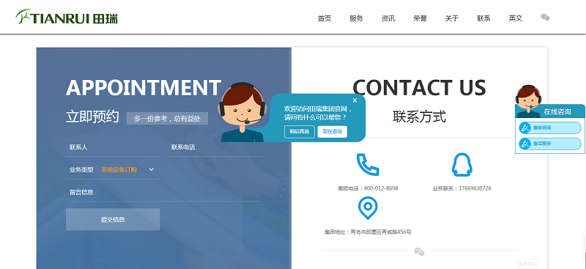Screen dimensions: 586x269
Task: Click the pencil icon beside 售前咨询
Action: click(x=525, y=128)
